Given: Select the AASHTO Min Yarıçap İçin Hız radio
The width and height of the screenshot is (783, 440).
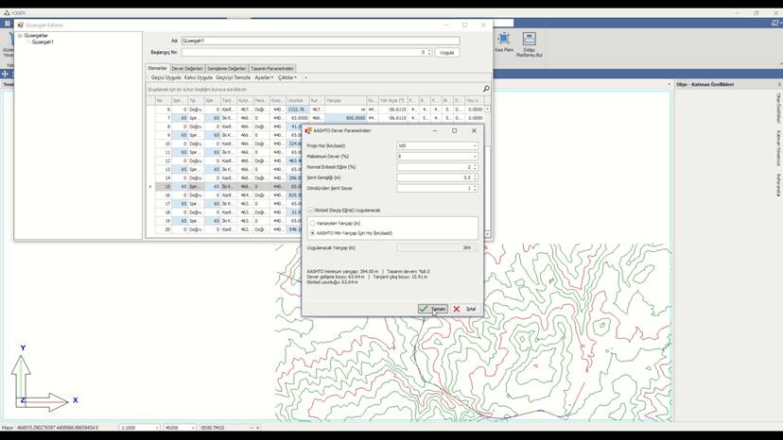Looking at the screenshot, I should point(313,233).
